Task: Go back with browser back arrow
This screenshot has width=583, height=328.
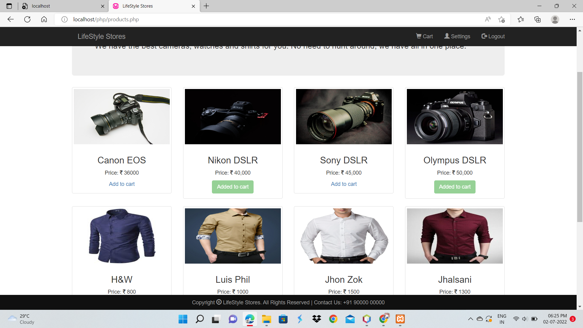Action: tap(11, 19)
